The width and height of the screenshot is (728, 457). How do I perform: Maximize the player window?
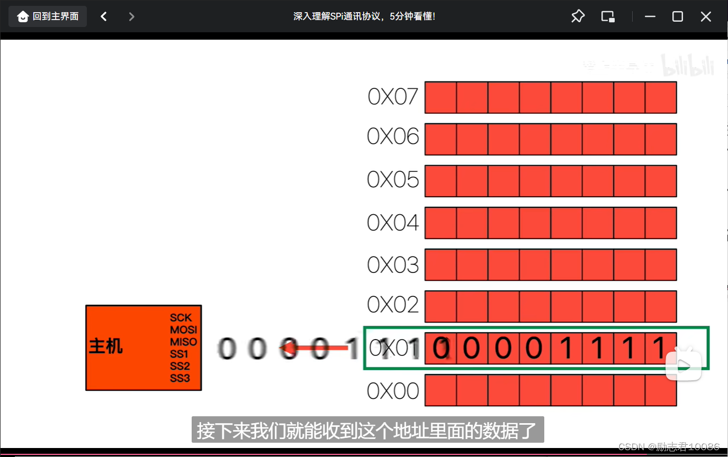(x=677, y=16)
